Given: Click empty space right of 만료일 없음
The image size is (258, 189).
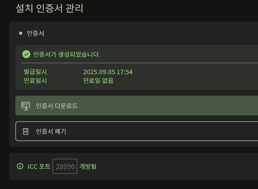Looking at the screenshot, I should pos(184,80).
